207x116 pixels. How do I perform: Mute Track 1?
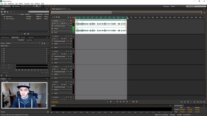click(x=66, y=21)
